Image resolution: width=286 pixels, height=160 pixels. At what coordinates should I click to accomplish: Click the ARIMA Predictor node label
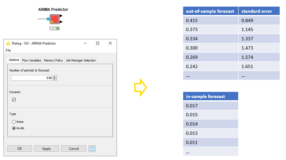click(53, 10)
